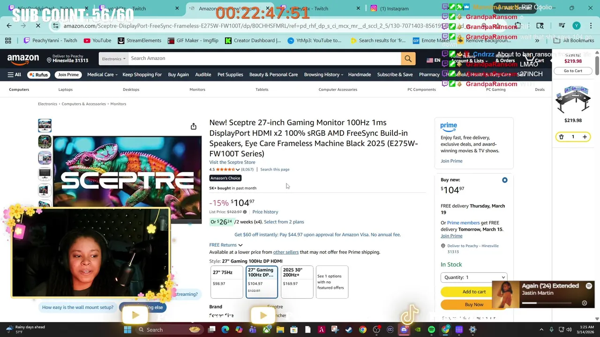Open the PC Components subnav item

coord(421,89)
